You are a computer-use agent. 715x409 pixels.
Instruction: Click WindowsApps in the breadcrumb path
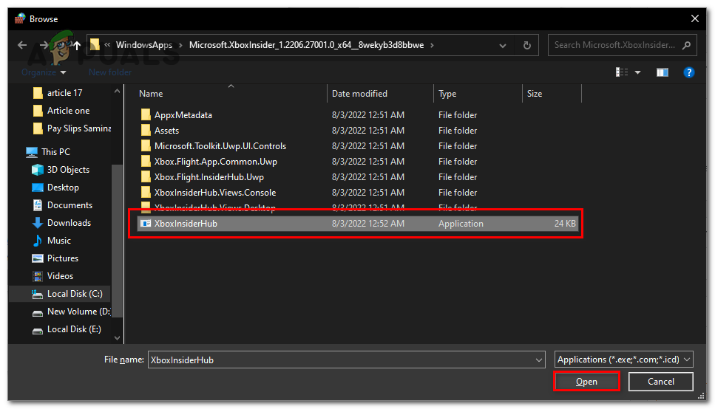tap(143, 45)
